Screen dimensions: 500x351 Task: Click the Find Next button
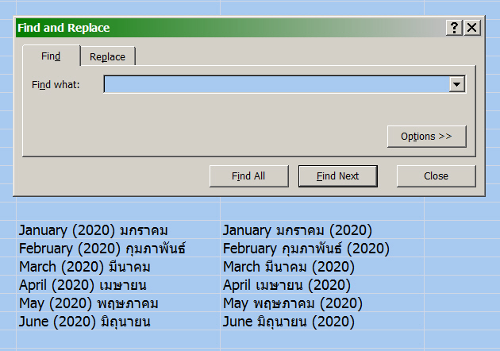tap(337, 176)
